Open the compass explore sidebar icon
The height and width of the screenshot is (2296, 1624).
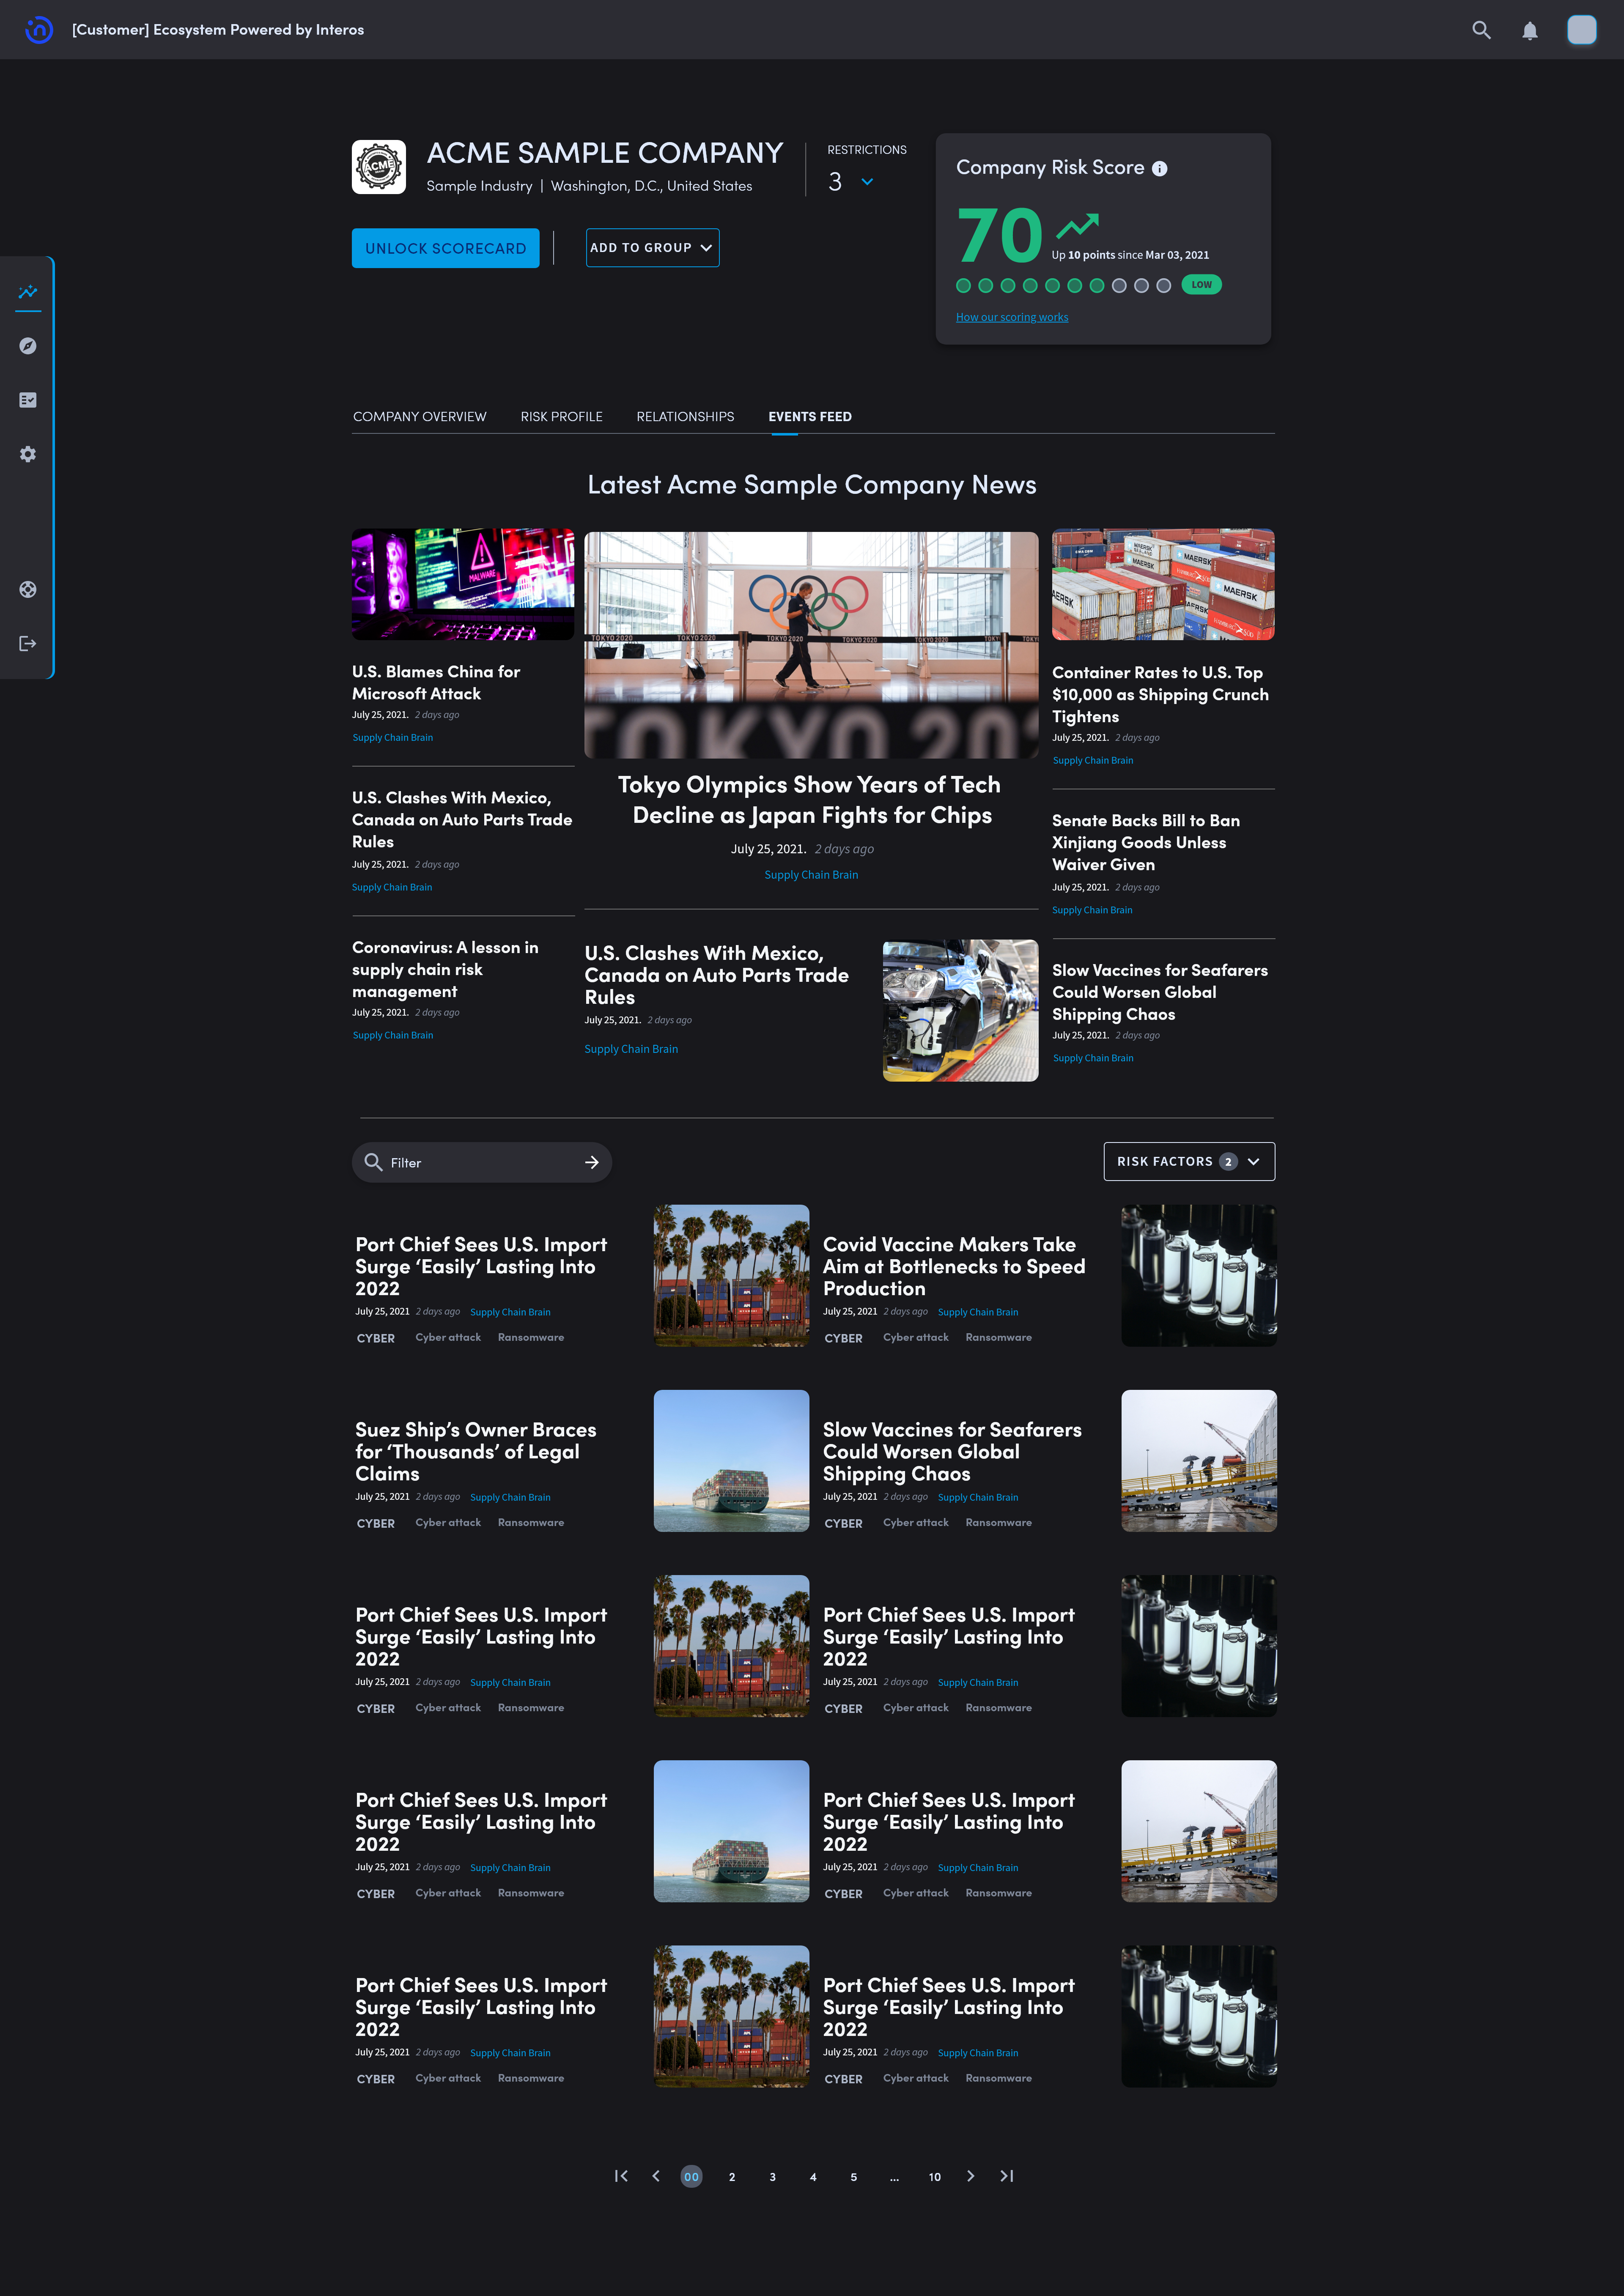tap(28, 346)
